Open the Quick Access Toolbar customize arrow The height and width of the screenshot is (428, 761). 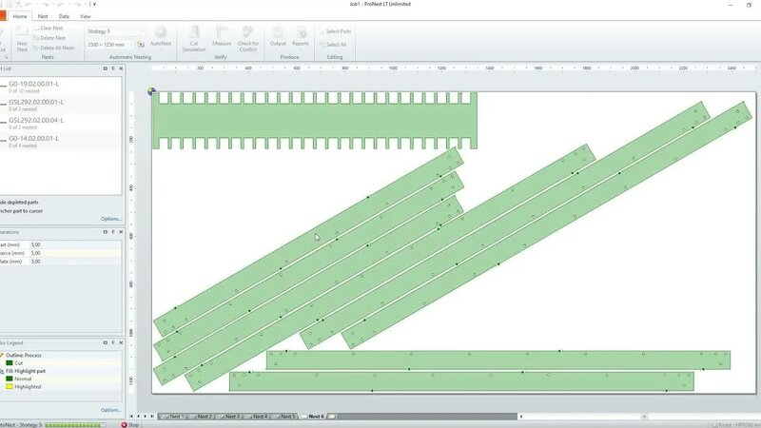pos(94,4)
